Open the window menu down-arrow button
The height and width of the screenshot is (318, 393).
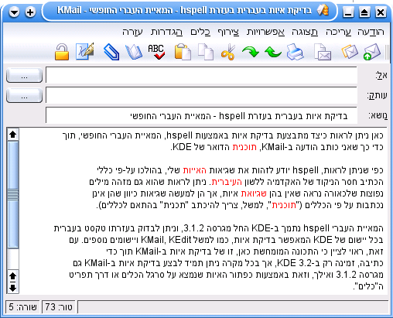click(14, 12)
